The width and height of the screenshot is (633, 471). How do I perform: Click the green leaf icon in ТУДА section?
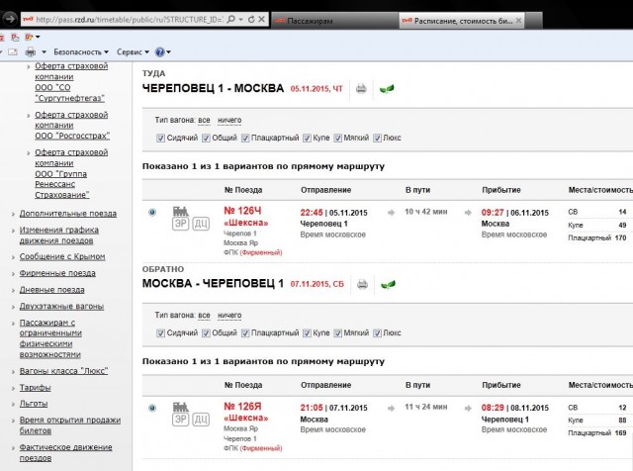[388, 89]
